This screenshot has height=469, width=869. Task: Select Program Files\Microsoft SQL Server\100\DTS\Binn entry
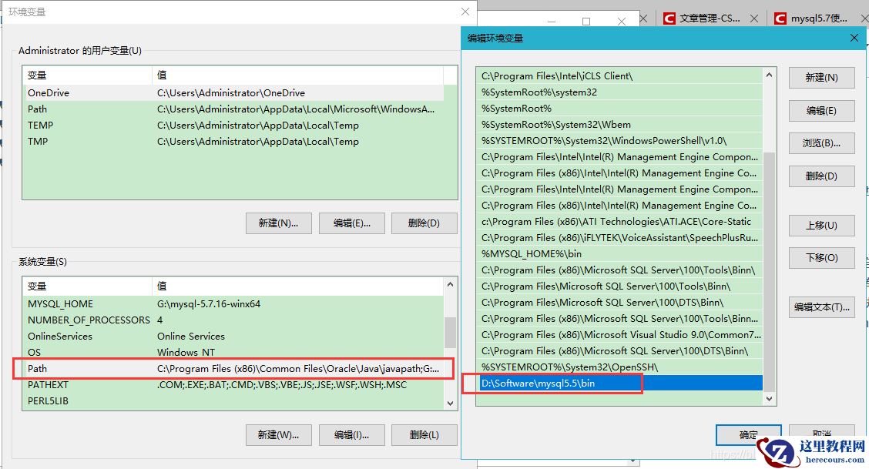pyautogui.click(x=619, y=303)
